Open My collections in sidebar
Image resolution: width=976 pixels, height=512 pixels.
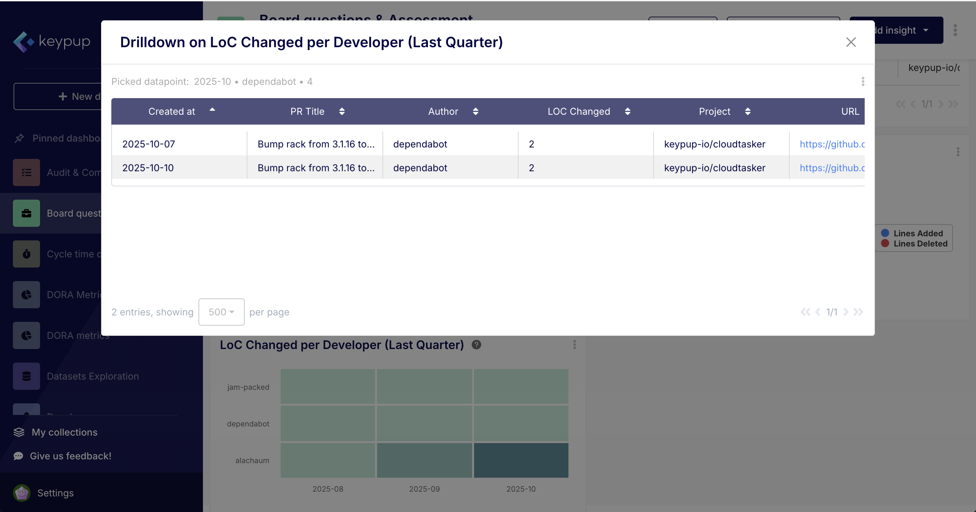click(64, 432)
